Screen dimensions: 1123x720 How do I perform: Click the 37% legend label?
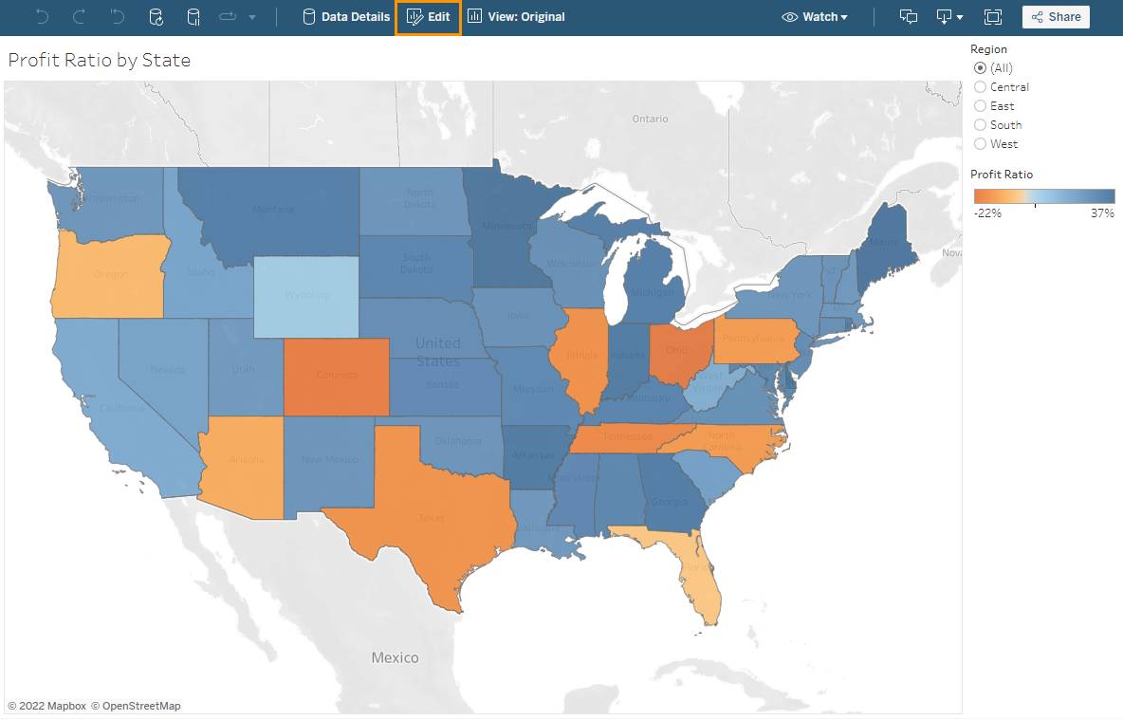coord(1103,213)
